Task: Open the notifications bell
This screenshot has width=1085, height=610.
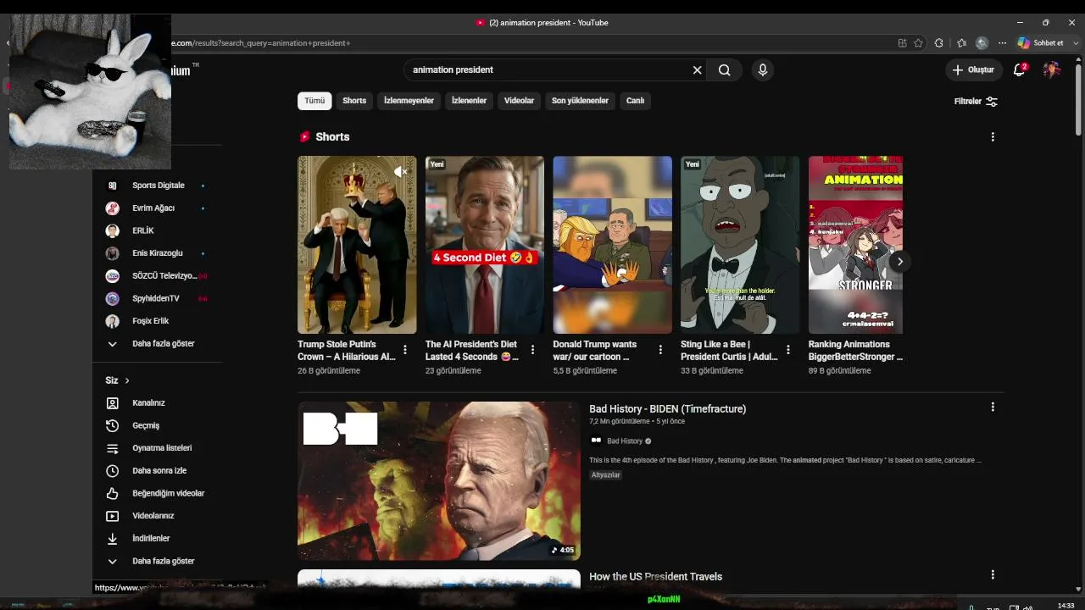Action: pyautogui.click(x=1020, y=69)
